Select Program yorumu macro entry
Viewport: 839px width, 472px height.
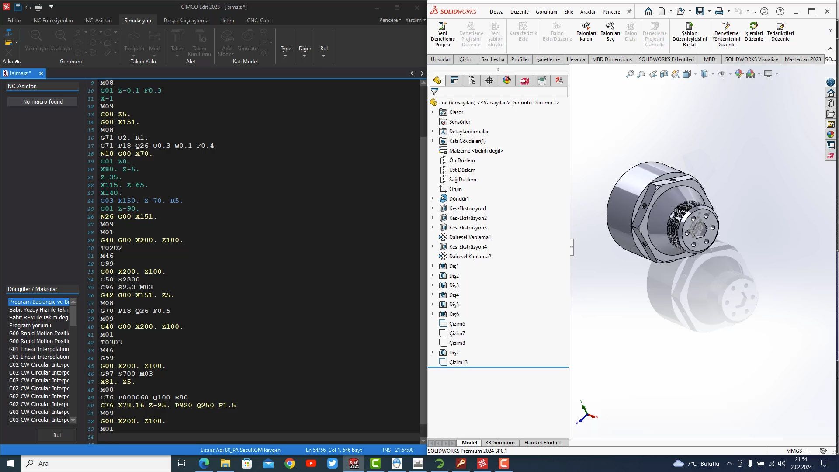tap(30, 326)
